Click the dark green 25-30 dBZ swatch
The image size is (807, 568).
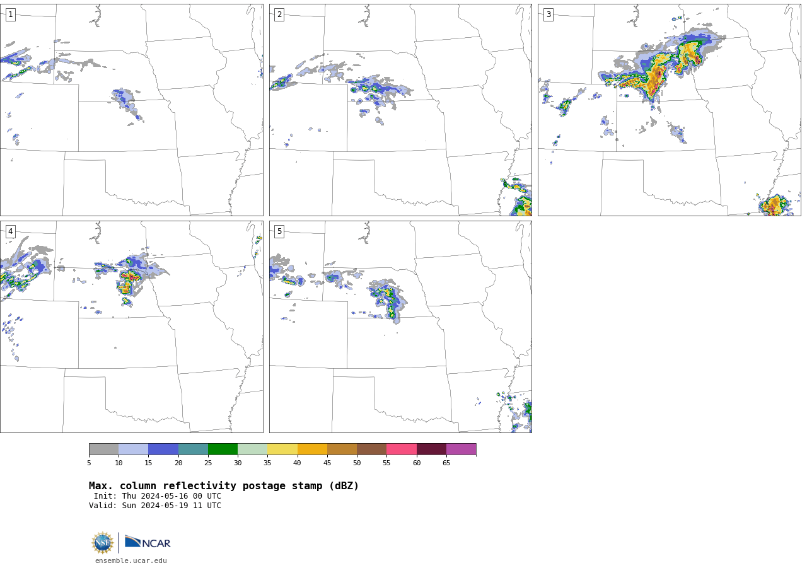tap(223, 449)
